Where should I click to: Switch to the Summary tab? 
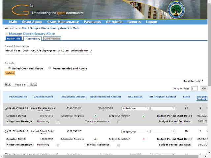click(x=32, y=39)
